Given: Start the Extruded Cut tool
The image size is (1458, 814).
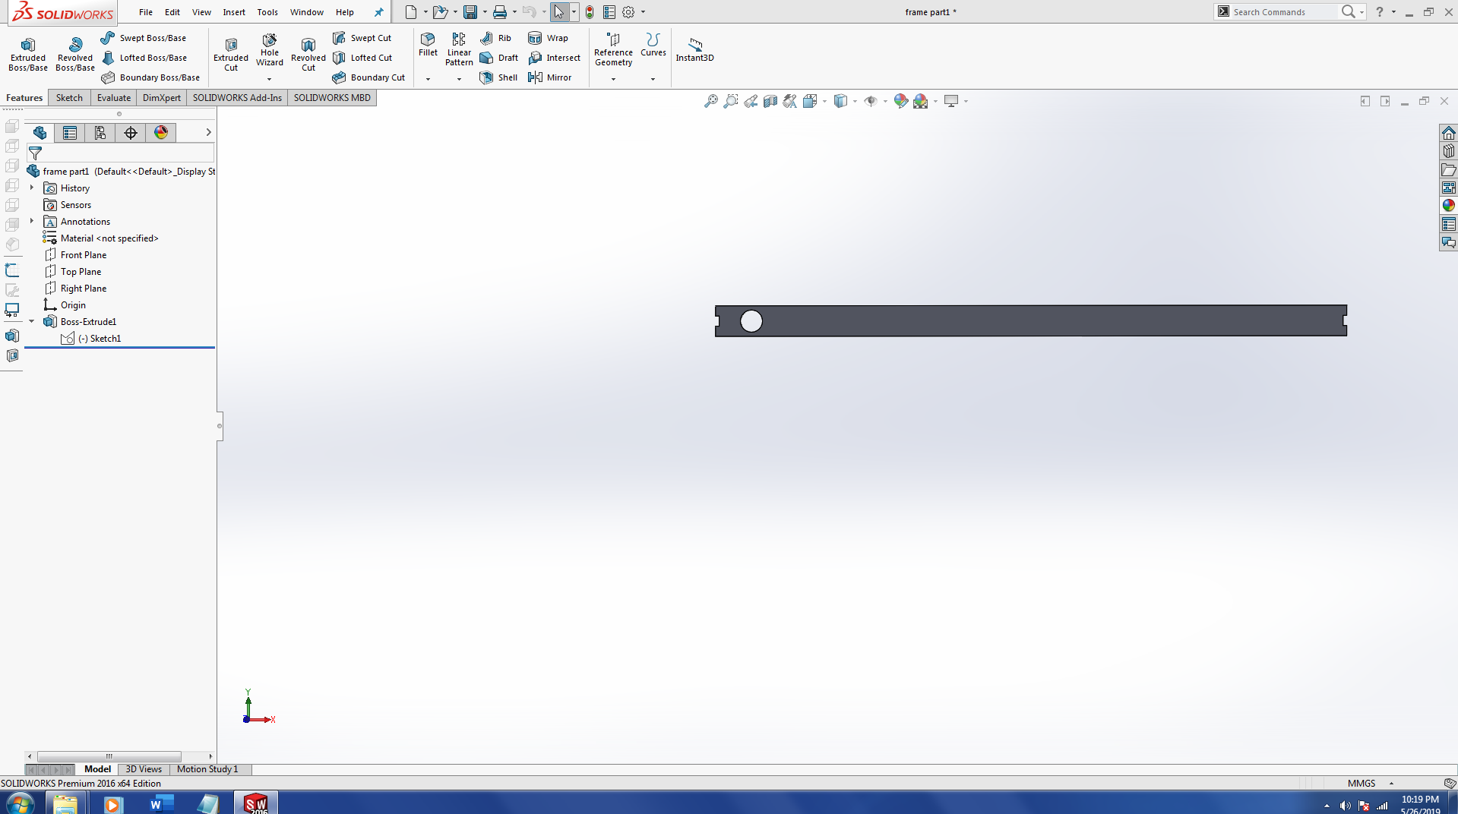Looking at the screenshot, I should [231, 54].
